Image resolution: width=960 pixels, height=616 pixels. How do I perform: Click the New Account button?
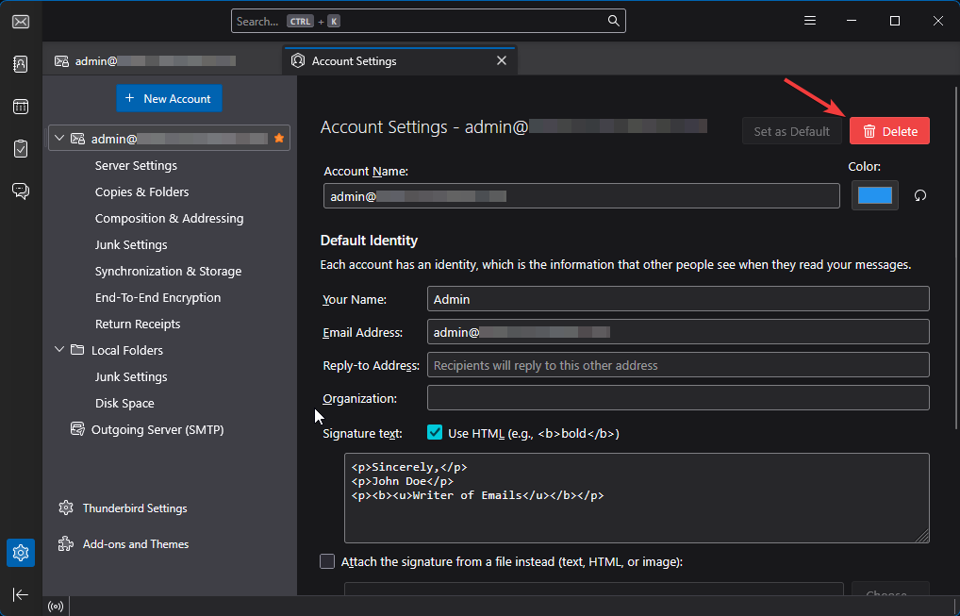click(x=169, y=99)
